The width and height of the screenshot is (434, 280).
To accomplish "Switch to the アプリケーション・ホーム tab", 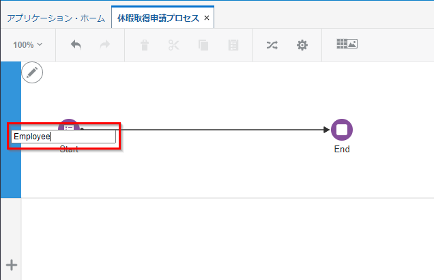I will pos(55,18).
